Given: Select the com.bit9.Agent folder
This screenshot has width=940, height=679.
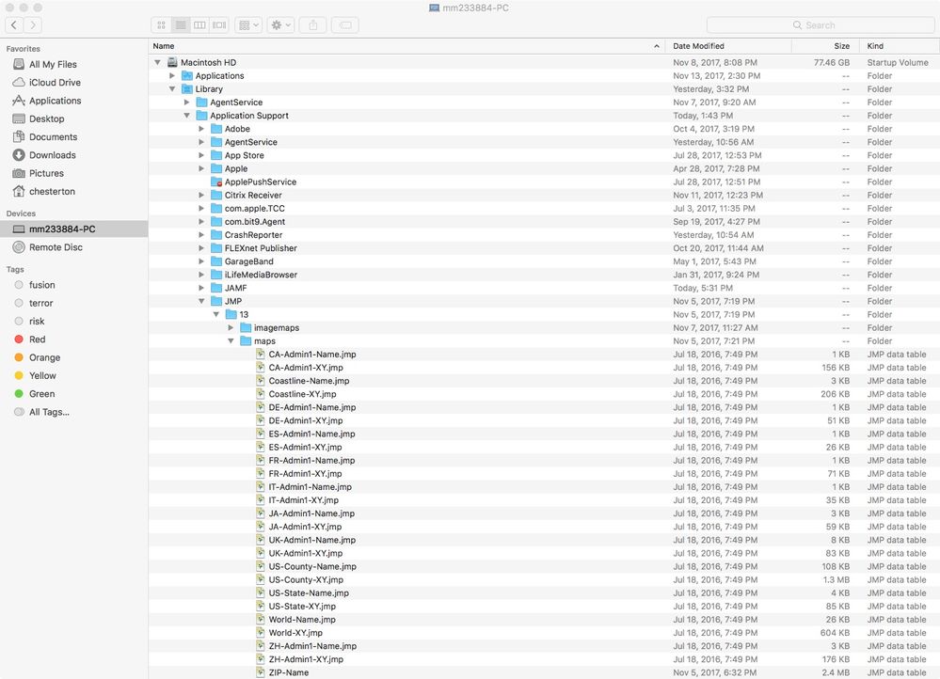Looking at the screenshot, I should (x=255, y=222).
